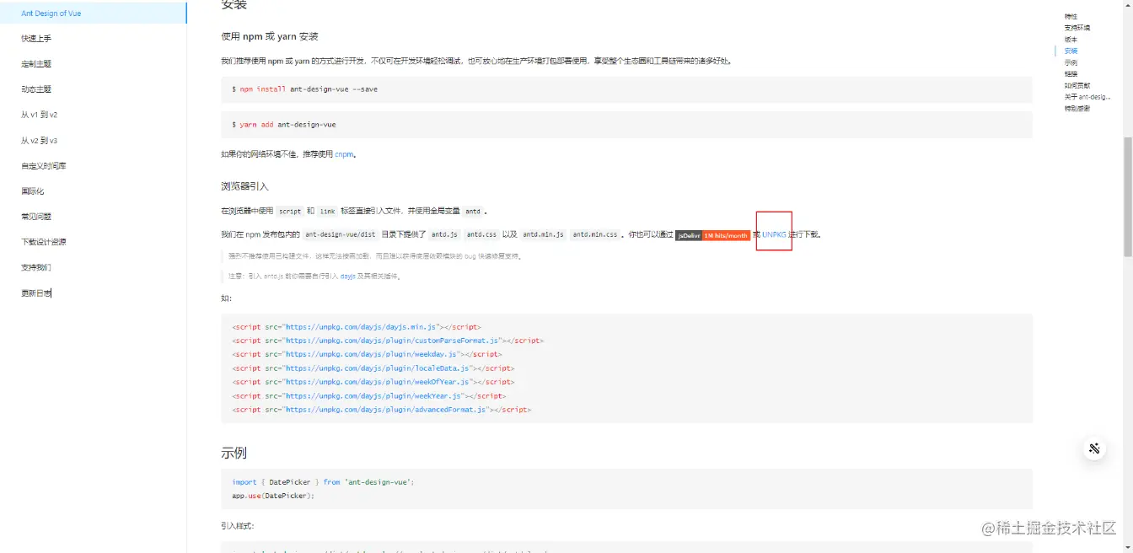
Task: Click the localeData.js script line
Action: tap(373, 368)
